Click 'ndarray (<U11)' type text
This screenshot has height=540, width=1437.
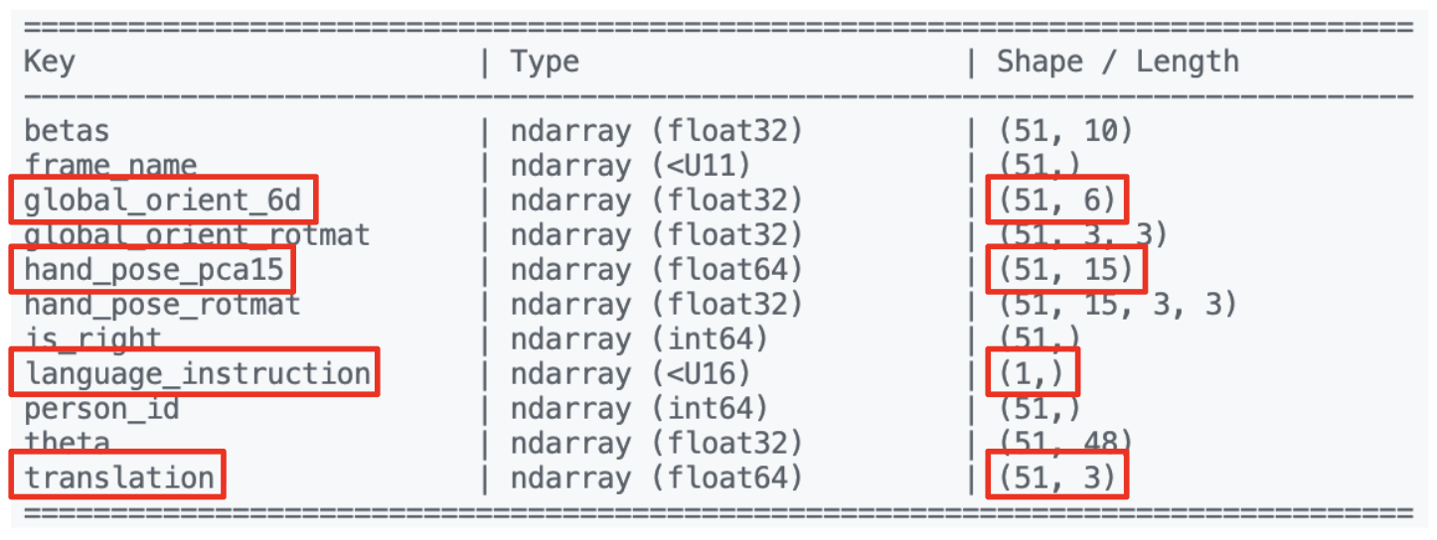click(x=631, y=165)
